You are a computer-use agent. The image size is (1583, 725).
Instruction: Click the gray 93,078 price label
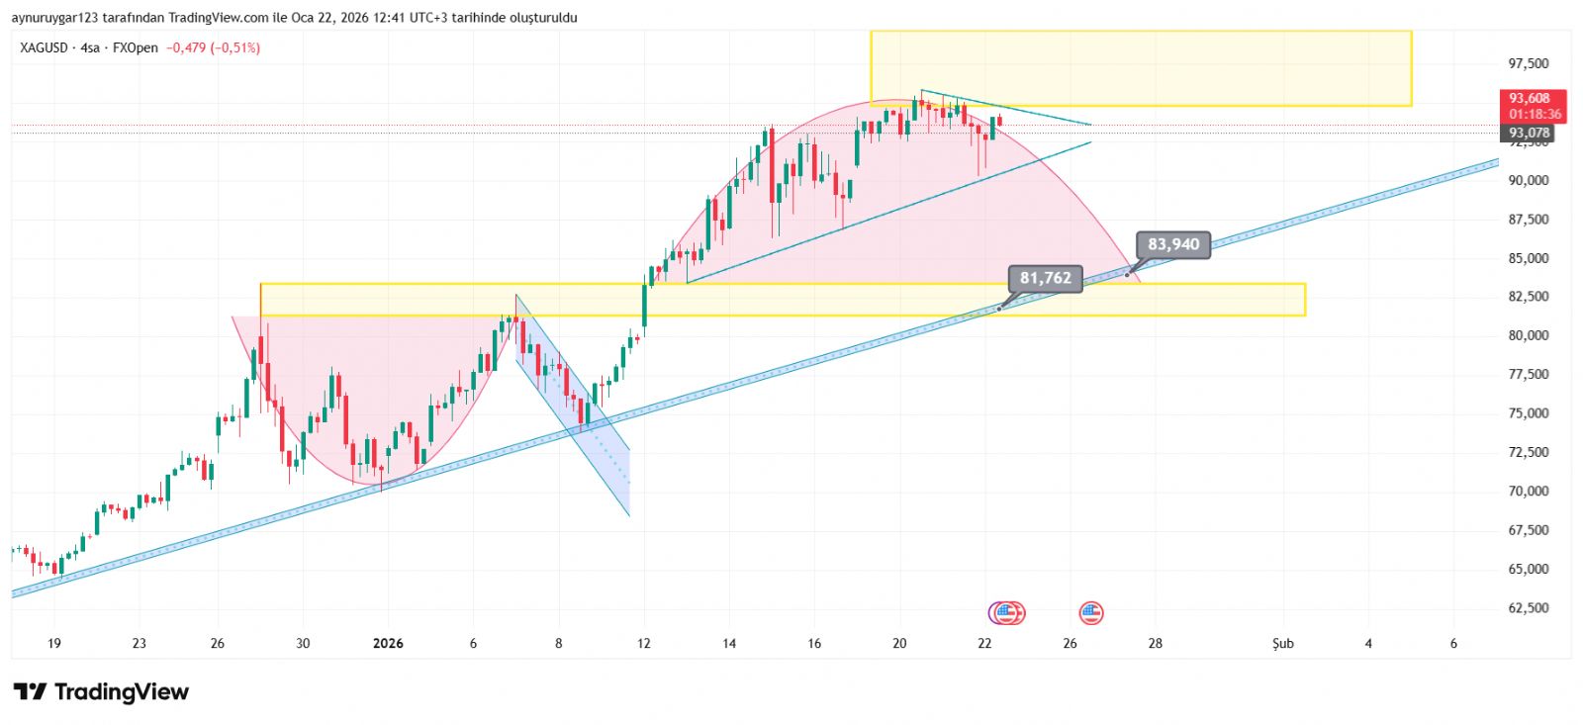[x=1530, y=133]
